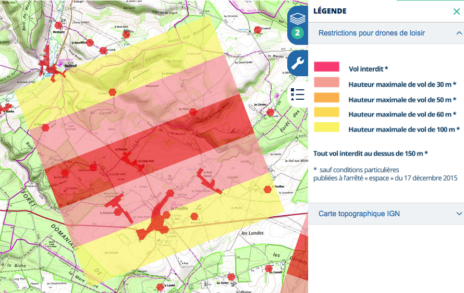The height and width of the screenshot is (293, 464).
Task: Click the 'Vol interdit *' legend label
Action: click(368, 69)
